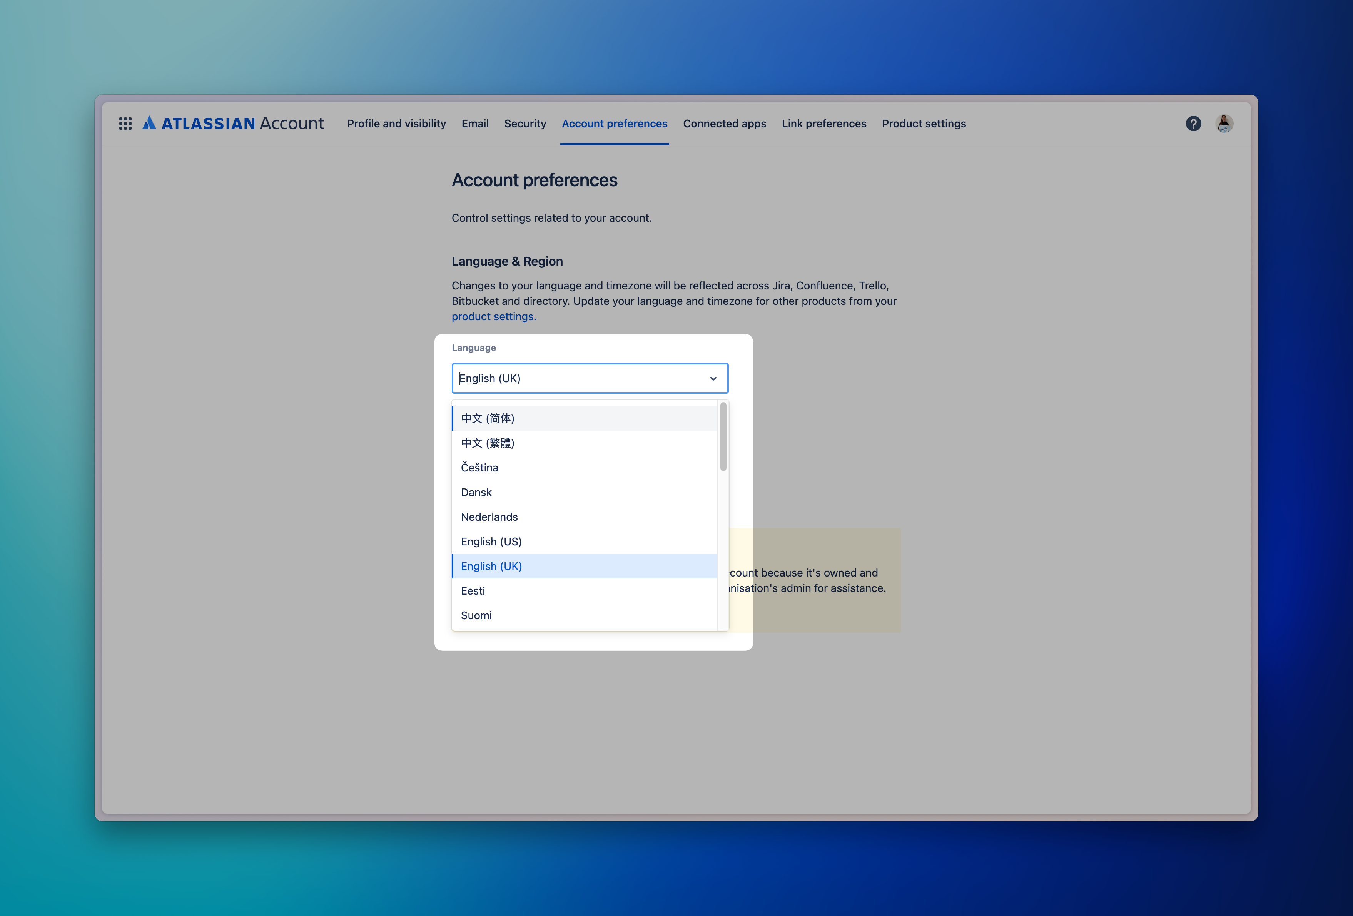Screen dimensions: 1353x916
Task: Open the help menu via question mark icon
Action: (x=1193, y=123)
